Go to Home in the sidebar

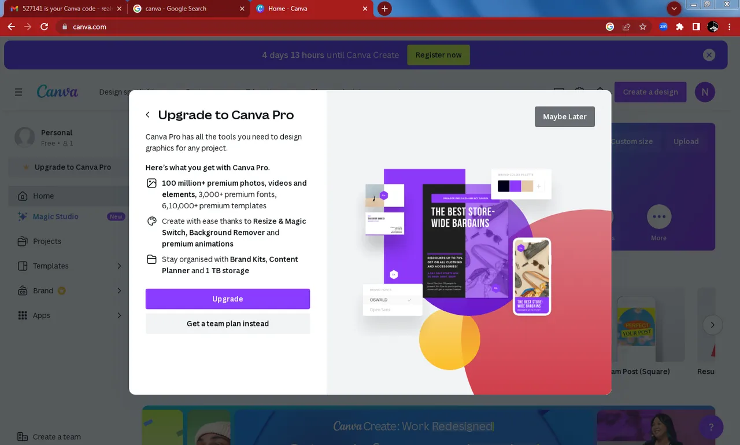[x=68, y=196]
